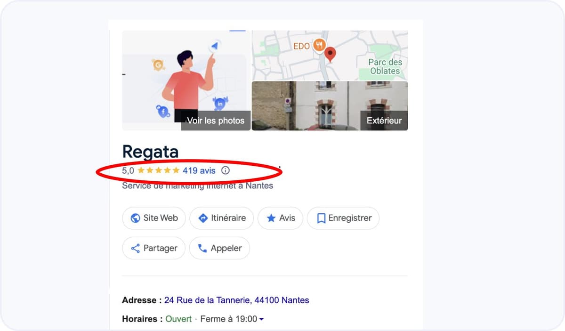Screen dimensions: 565x331
Task: Open the address 24 Rue de la Tannerie
Action: click(x=236, y=300)
